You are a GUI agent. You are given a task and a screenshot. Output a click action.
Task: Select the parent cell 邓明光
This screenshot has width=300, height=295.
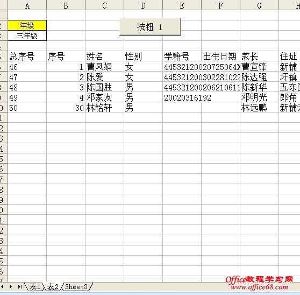pyautogui.click(x=259, y=97)
